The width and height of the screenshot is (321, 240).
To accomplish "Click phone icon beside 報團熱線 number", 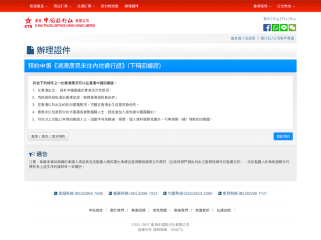I will coord(110,193).
